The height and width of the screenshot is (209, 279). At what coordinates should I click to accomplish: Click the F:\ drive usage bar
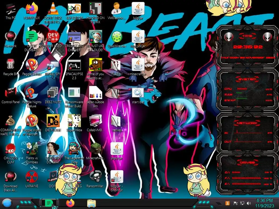click(246, 178)
